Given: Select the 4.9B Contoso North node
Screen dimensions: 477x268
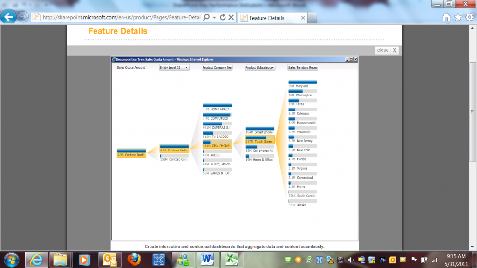Looking at the screenshot, I should pyautogui.click(x=131, y=153).
